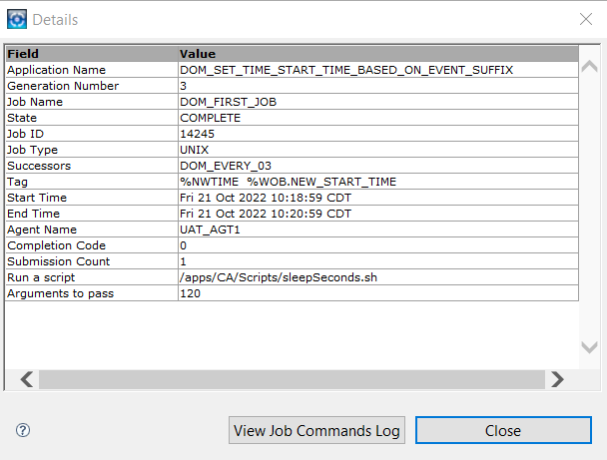607x460 pixels.
Task: Select the DOM_EVERY_03 successor value
Action: (x=378, y=166)
